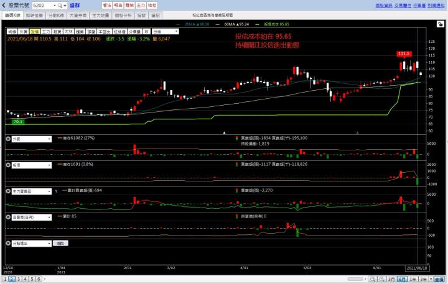The image size is (448, 284).
Task: Toggle the 融資 overlay button
Action: (57, 32)
